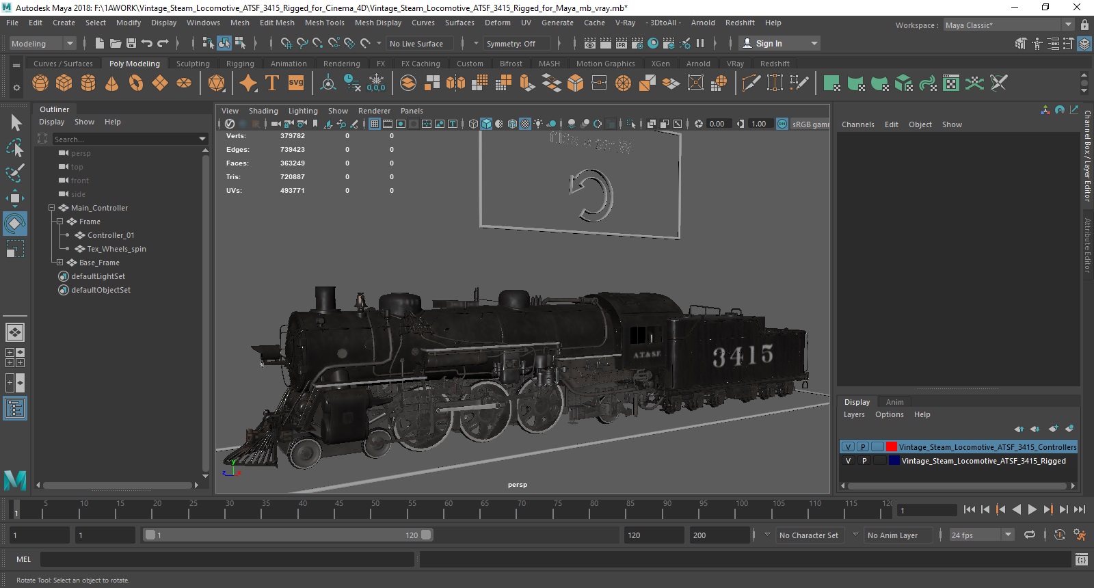Viewport: 1094px width, 588px height.
Task: Click the undo arrow icon
Action: [x=146, y=43]
